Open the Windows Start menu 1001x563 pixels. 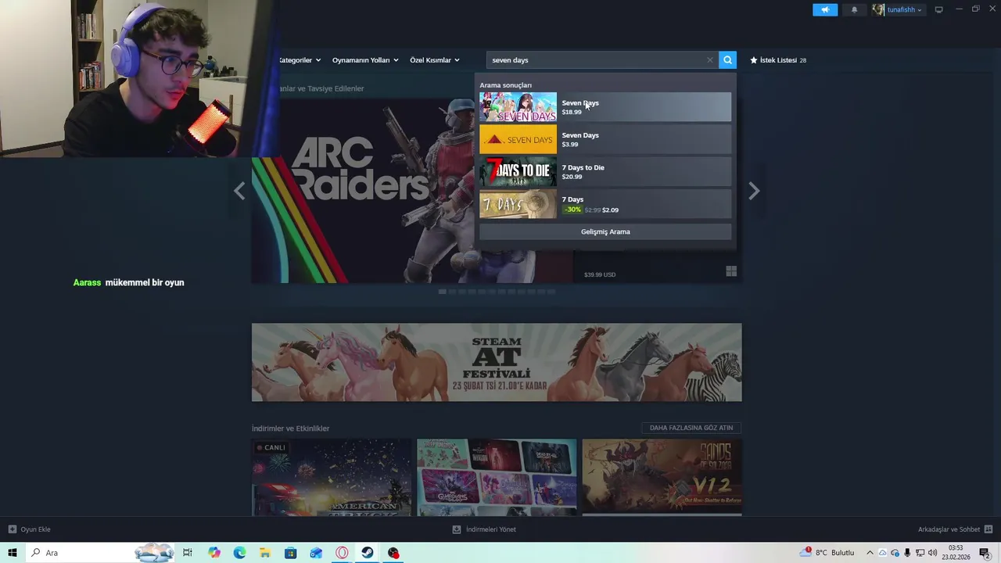(12, 553)
